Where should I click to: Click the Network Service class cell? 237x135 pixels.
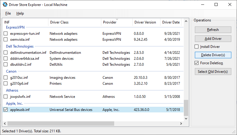[62, 97]
